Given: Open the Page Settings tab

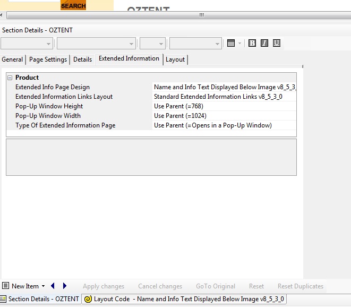Looking at the screenshot, I should coord(48,59).
